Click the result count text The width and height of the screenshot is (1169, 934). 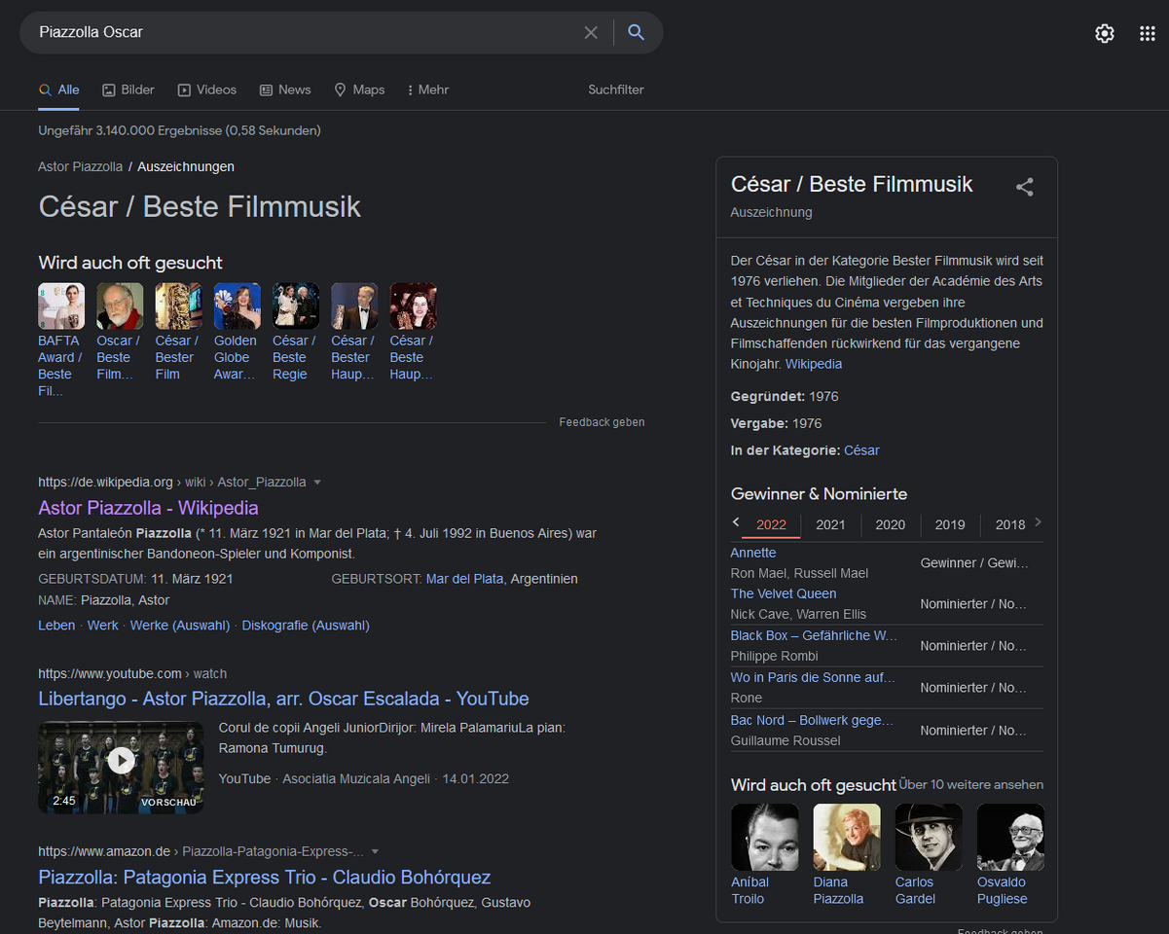point(179,130)
